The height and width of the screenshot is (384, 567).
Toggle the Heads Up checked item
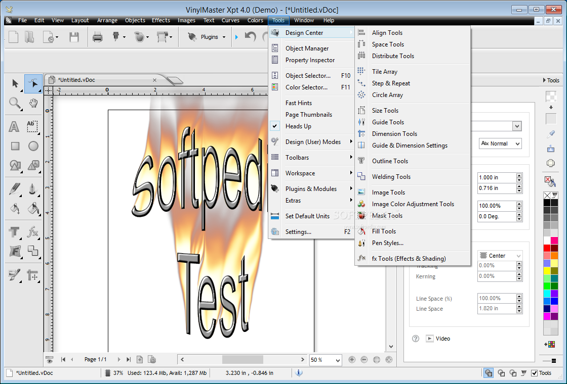tap(311, 126)
